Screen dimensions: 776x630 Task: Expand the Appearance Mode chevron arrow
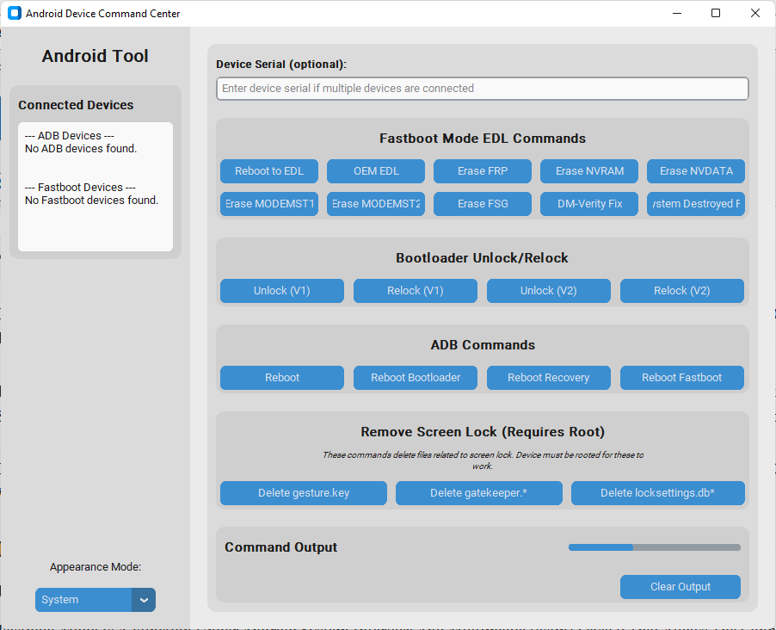click(x=144, y=600)
